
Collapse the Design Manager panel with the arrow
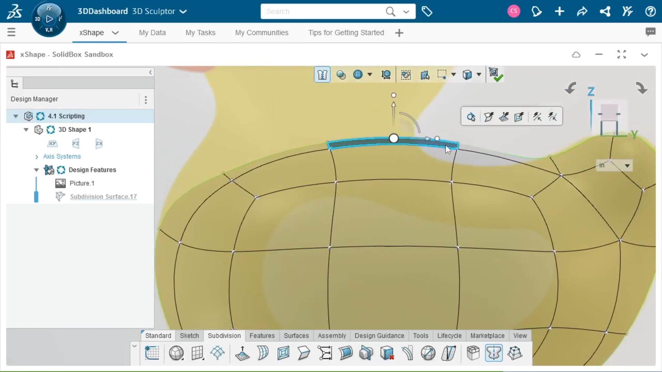(x=151, y=72)
